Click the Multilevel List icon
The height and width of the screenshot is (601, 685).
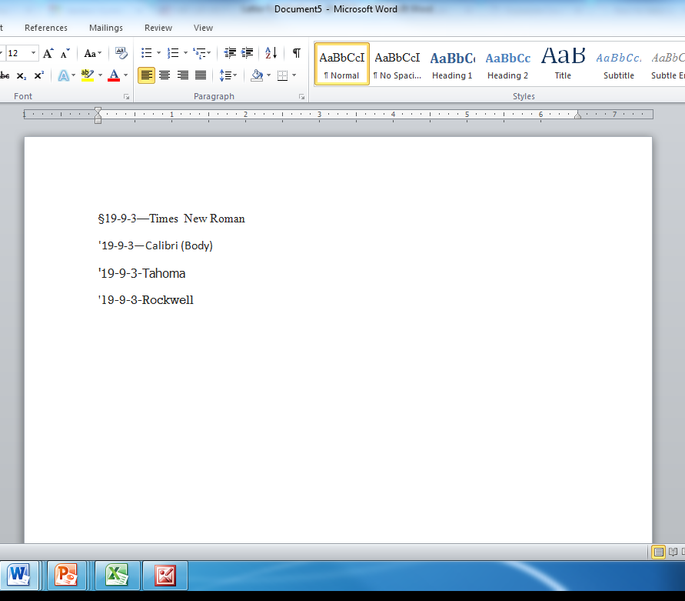199,53
